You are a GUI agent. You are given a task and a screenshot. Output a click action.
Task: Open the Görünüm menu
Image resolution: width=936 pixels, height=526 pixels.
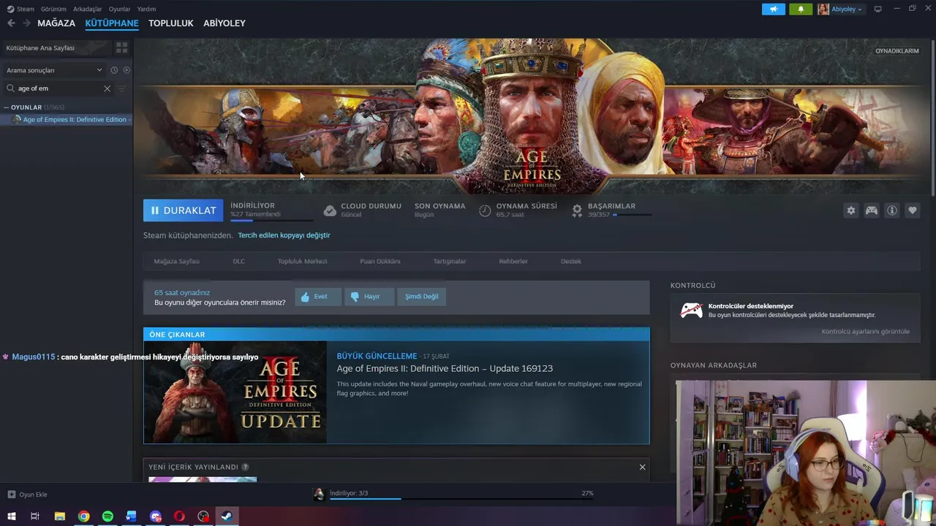click(x=53, y=9)
